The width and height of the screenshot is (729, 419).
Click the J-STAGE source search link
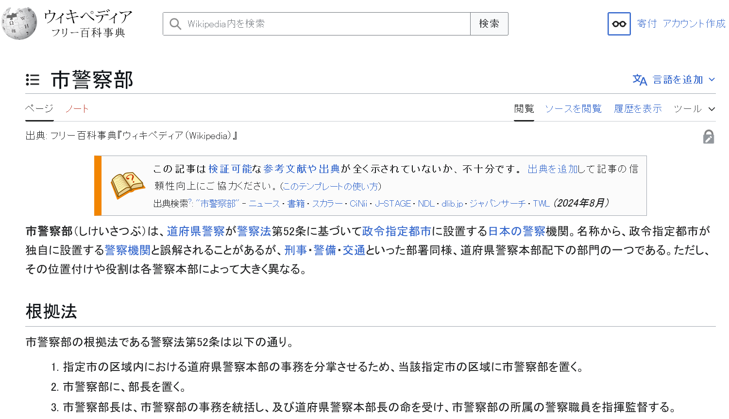tap(392, 204)
